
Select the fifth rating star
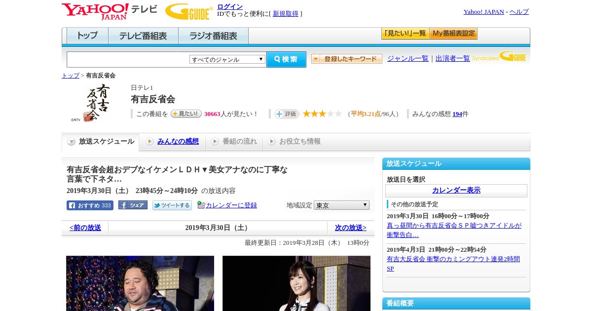338,114
